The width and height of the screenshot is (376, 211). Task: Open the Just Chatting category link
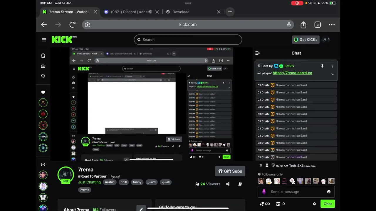89,182
